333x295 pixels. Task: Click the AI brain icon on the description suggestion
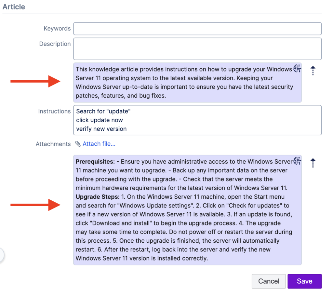(x=297, y=69)
